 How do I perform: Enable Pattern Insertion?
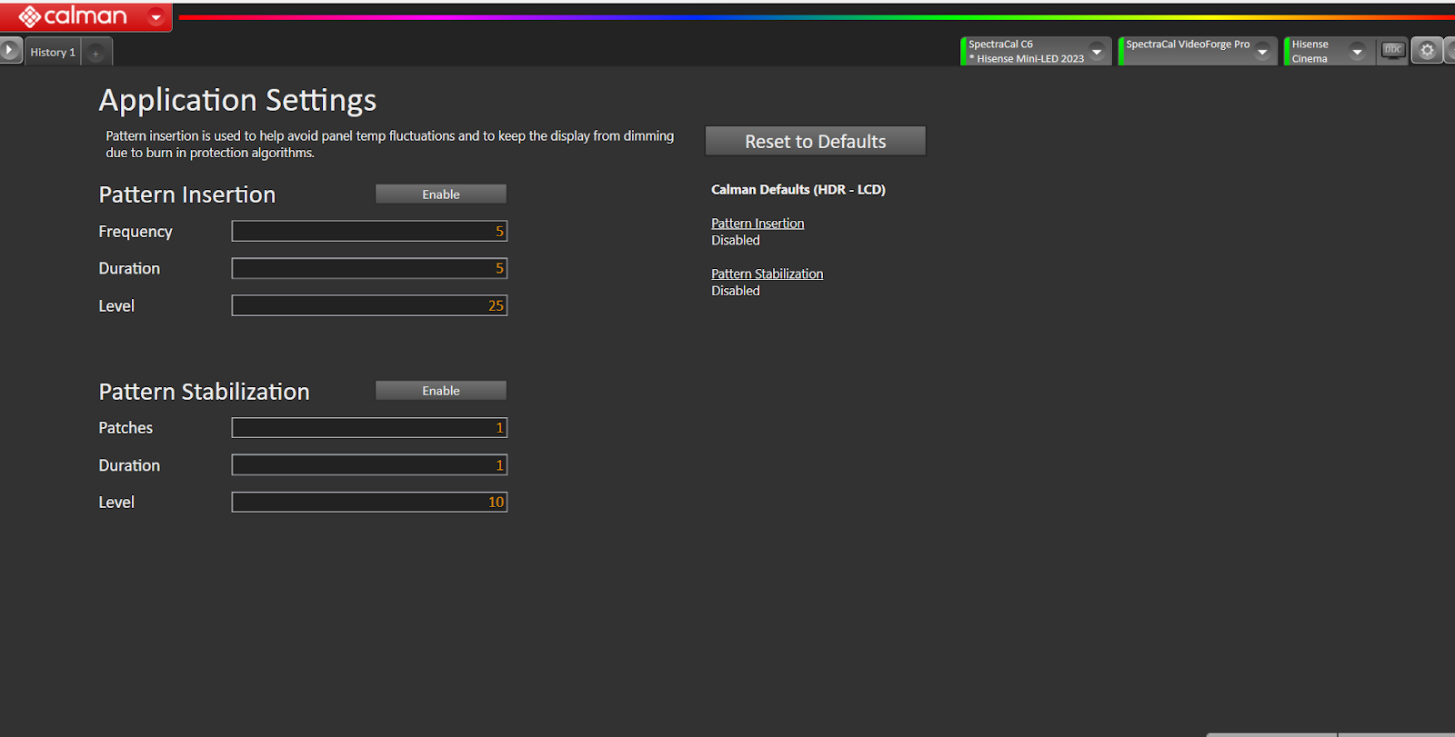(x=441, y=194)
